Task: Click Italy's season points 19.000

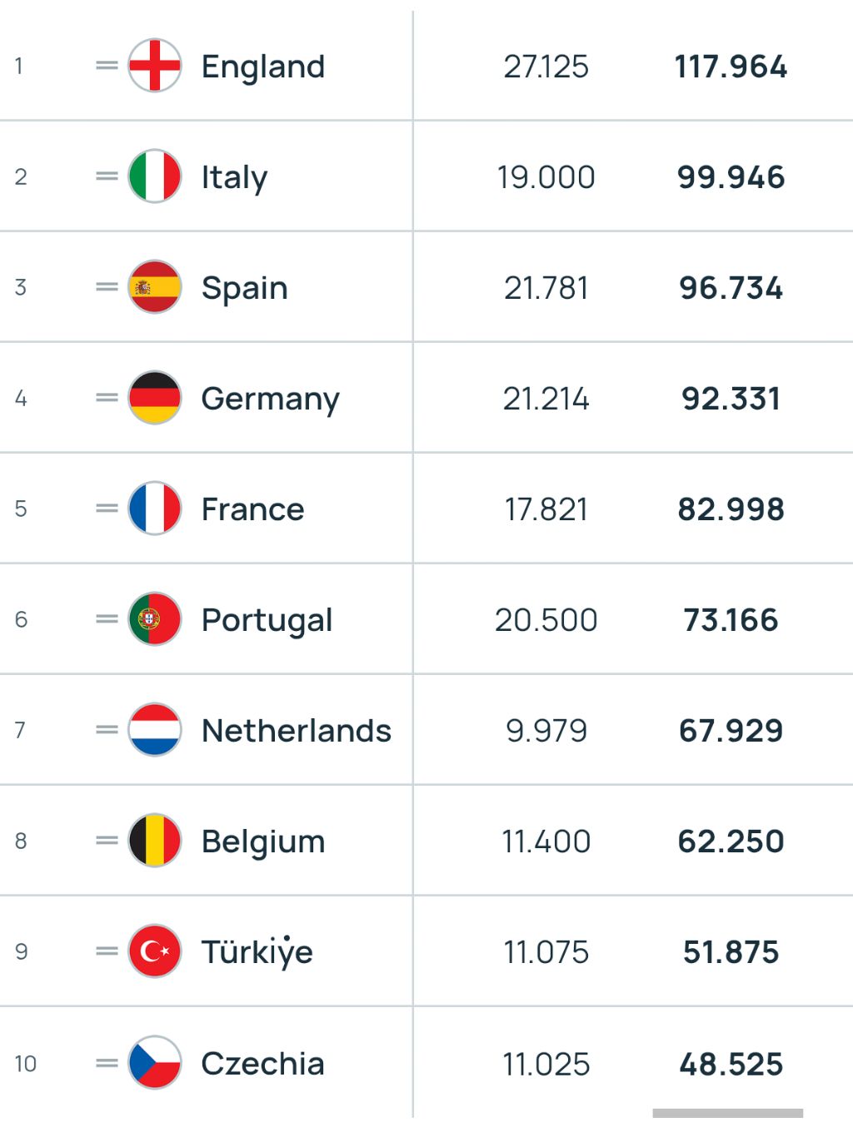Action: tap(546, 177)
